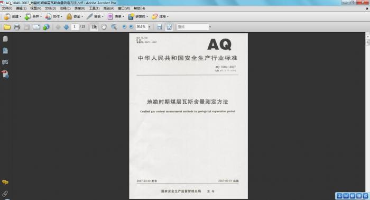Click the Email envelope icon
The height and width of the screenshot is (200, 370).
(x=36, y=27)
